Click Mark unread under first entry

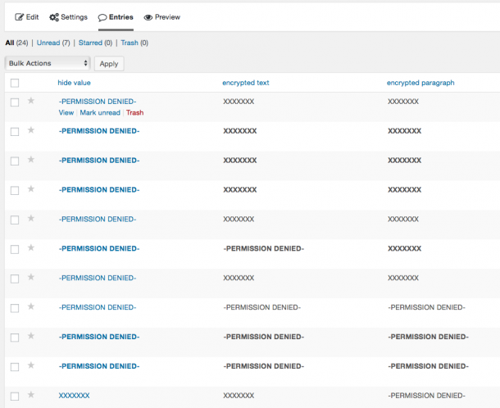(100, 112)
